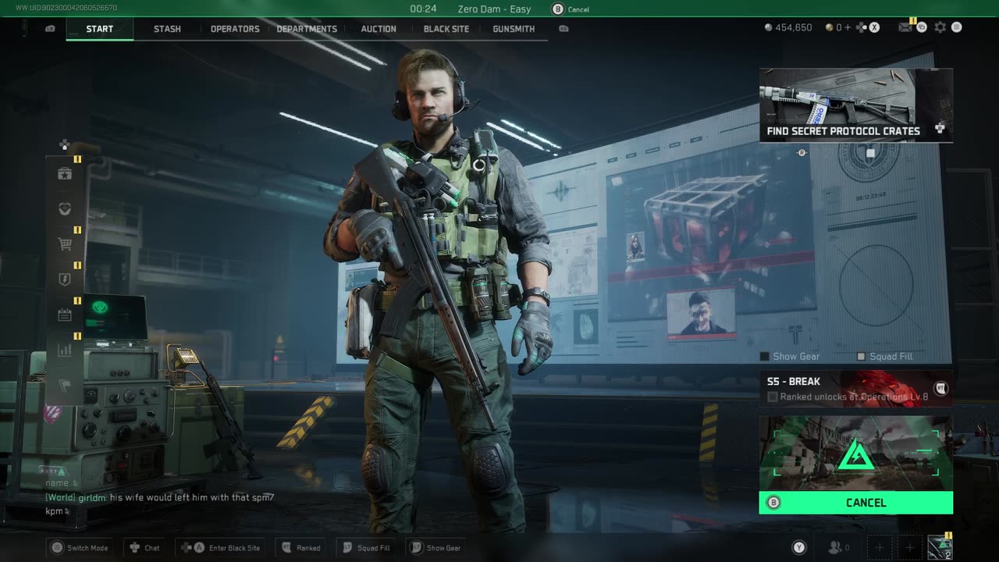
Task: Open the hamburger menu icon in top bar
Action: click(957, 27)
